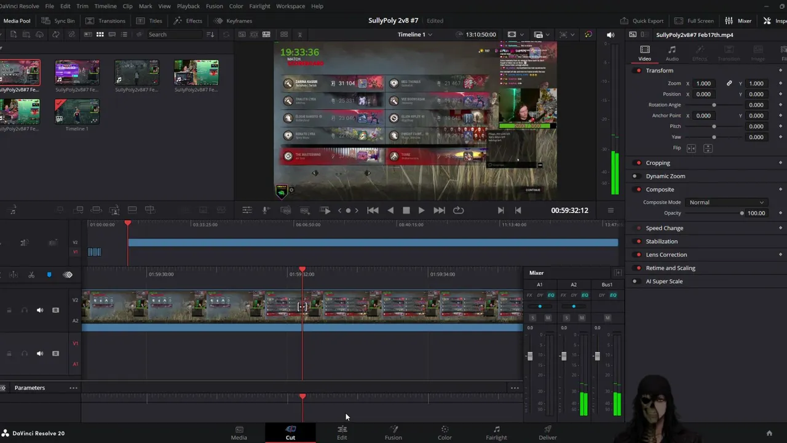Click the sort media pool icon
The width and height of the screenshot is (787, 443).
click(x=210, y=34)
